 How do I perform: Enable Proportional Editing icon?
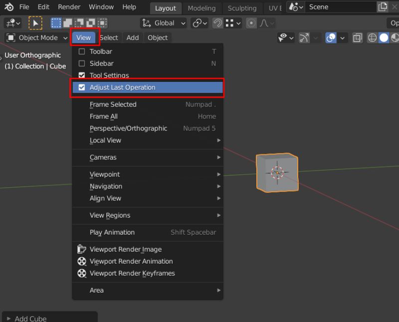[251, 22]
